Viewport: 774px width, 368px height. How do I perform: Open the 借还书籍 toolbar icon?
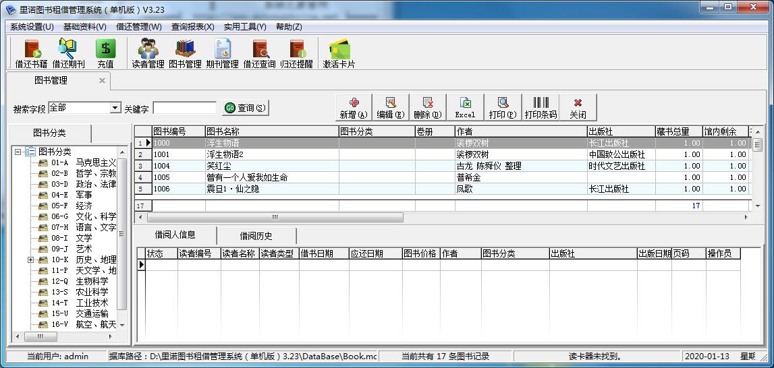click(31, 54)
